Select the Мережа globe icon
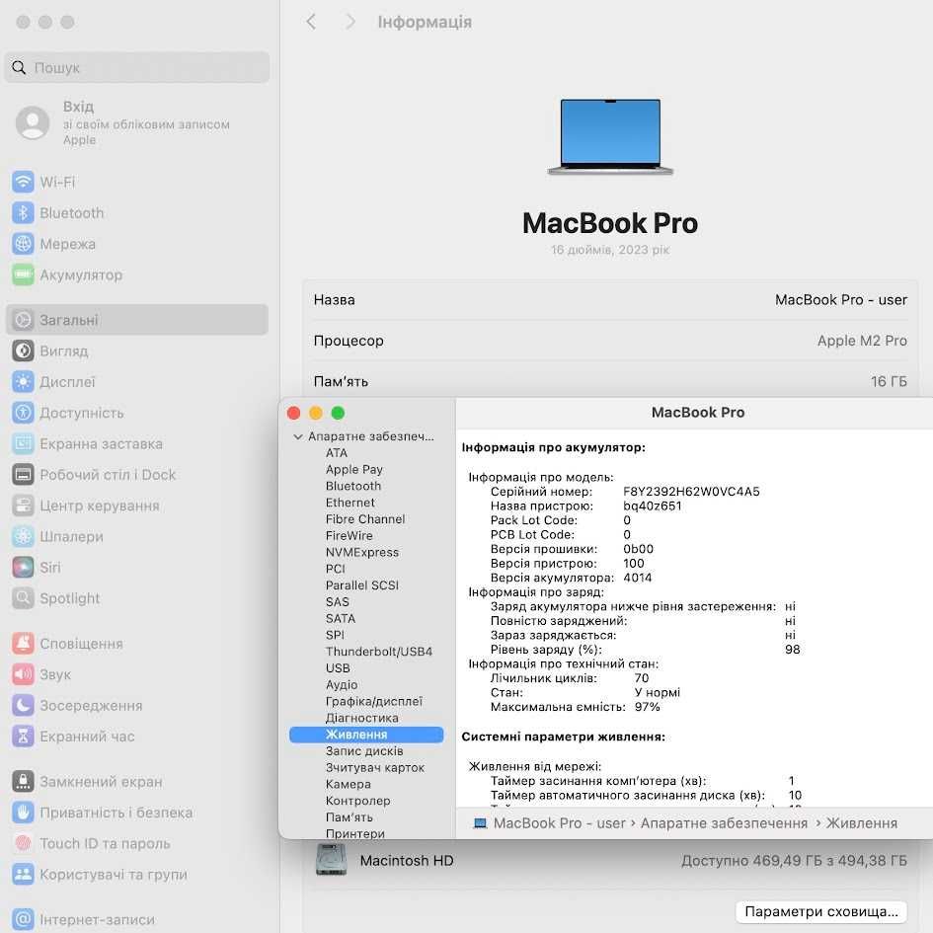Viewport: 933px width, 933px height. [23, 243]
